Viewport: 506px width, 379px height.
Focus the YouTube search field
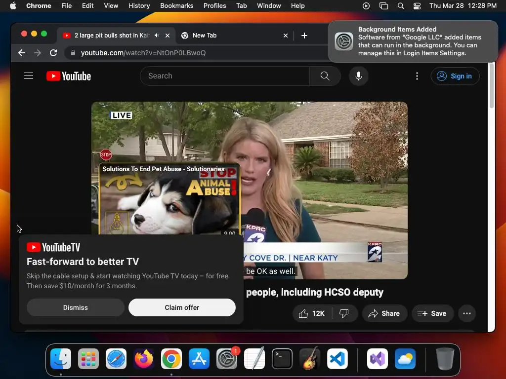[x=225, y=76]
